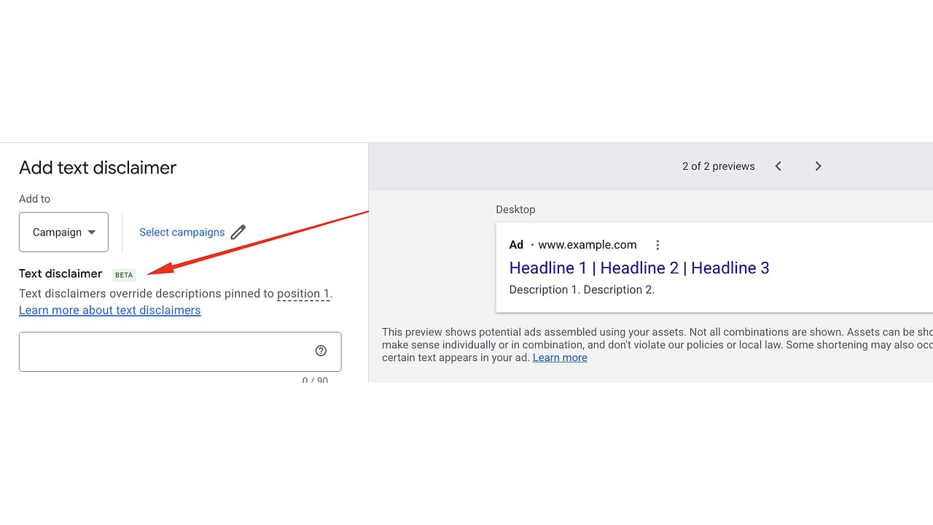Open the Campaign dropdown under Add to
The image size is (933, 525).
(63, 232)
